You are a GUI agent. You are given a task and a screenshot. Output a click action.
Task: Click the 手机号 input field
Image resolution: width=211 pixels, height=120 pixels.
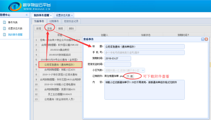tap(144, 52)
